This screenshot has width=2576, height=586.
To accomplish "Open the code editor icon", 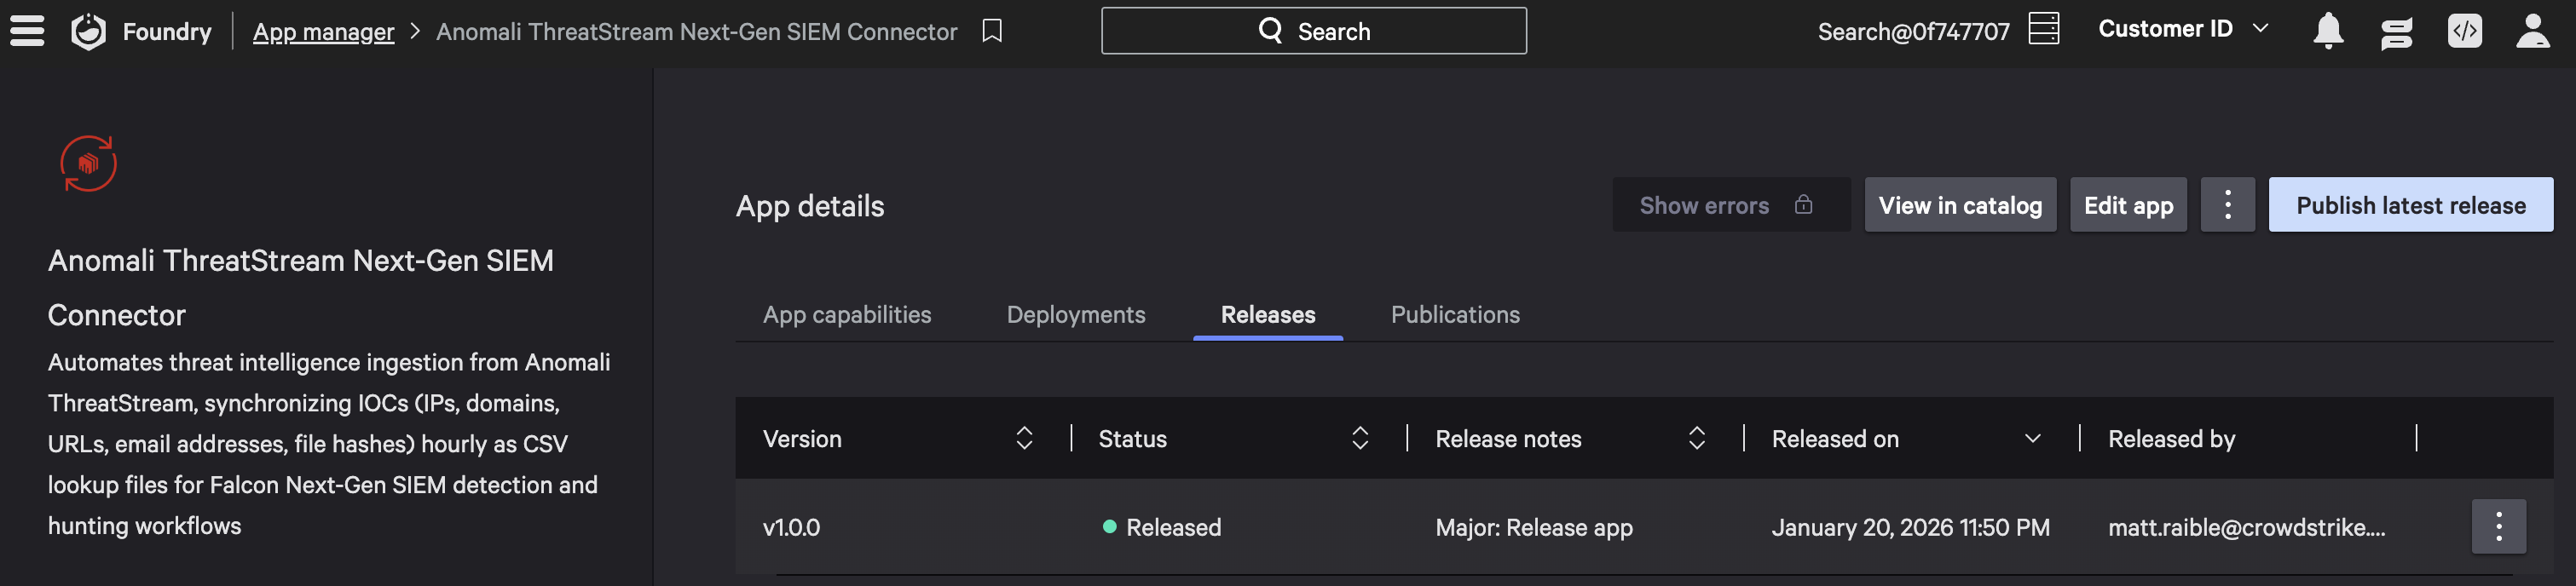I will [x=2464, y=31].
